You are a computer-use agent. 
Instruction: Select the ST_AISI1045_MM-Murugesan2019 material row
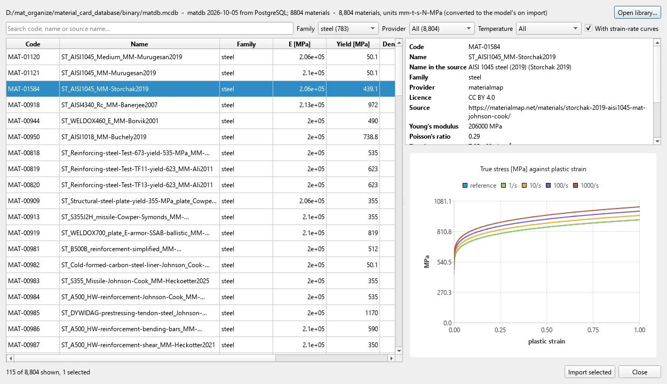(201, 73)
